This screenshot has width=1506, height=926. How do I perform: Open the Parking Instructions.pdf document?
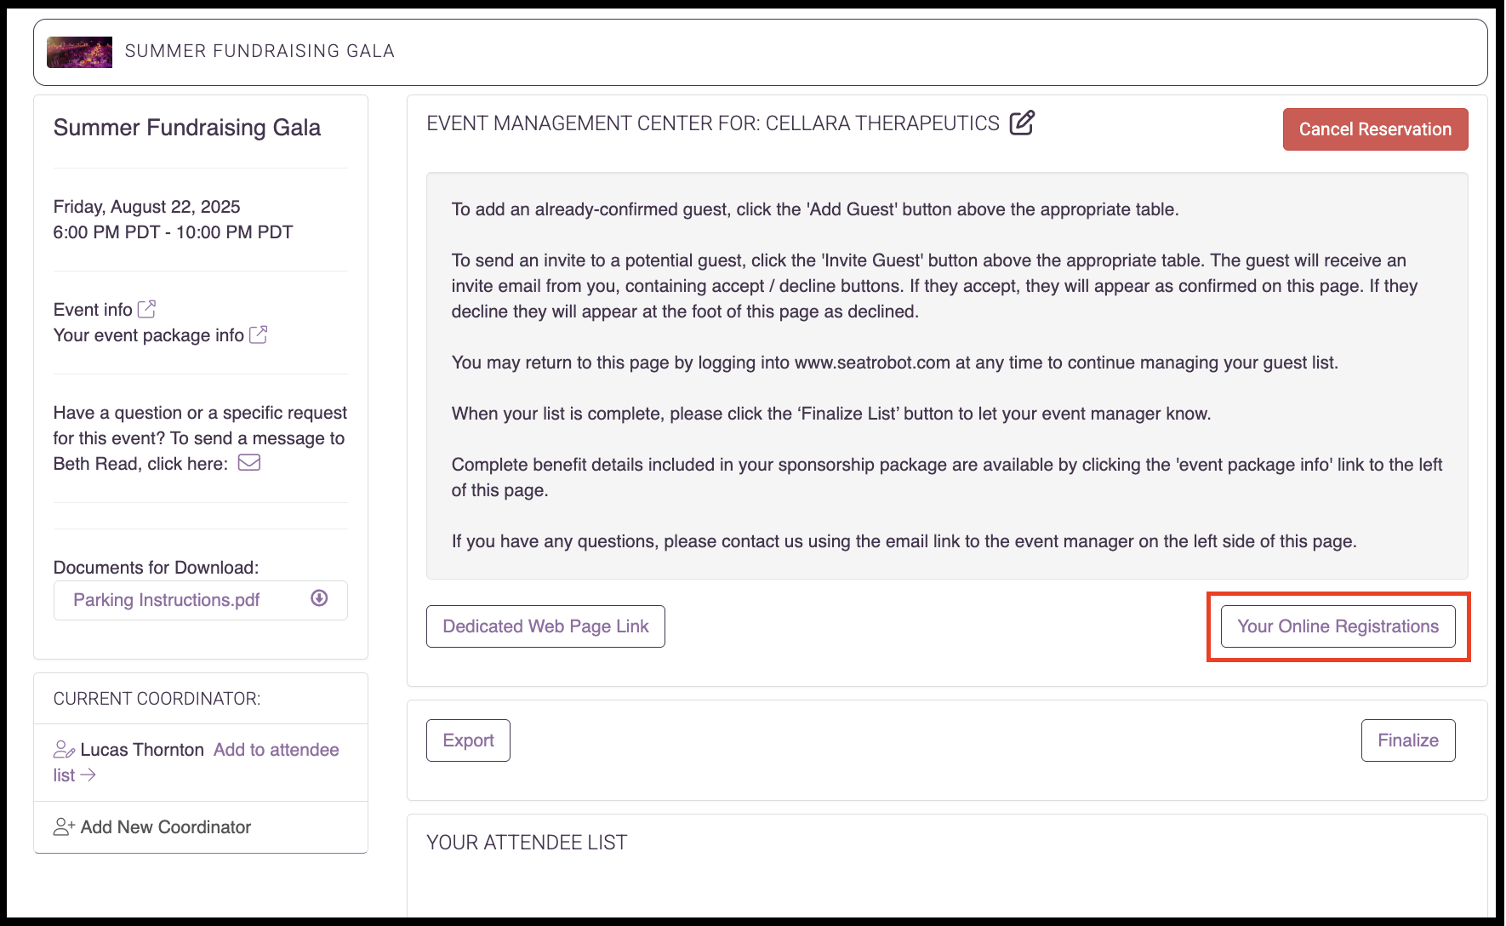coord(167,600)
